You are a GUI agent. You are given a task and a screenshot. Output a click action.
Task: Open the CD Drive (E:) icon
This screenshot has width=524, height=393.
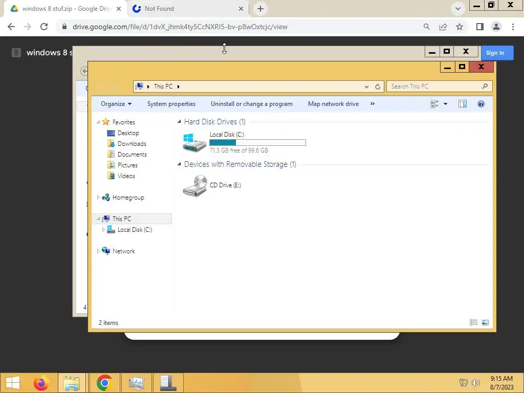click(194, 186)
